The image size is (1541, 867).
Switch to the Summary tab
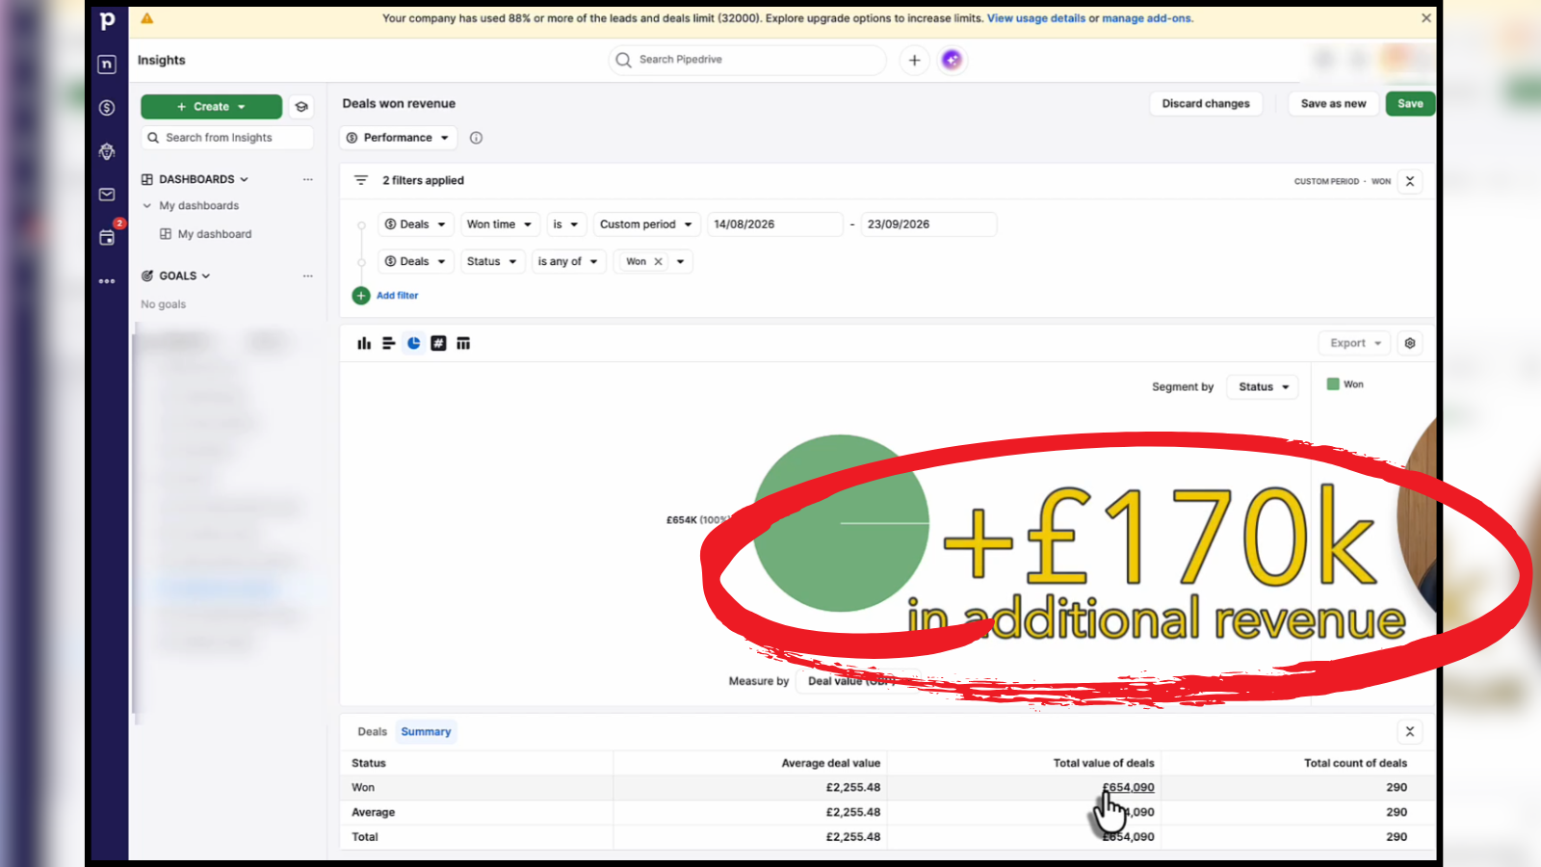(426, 732)
